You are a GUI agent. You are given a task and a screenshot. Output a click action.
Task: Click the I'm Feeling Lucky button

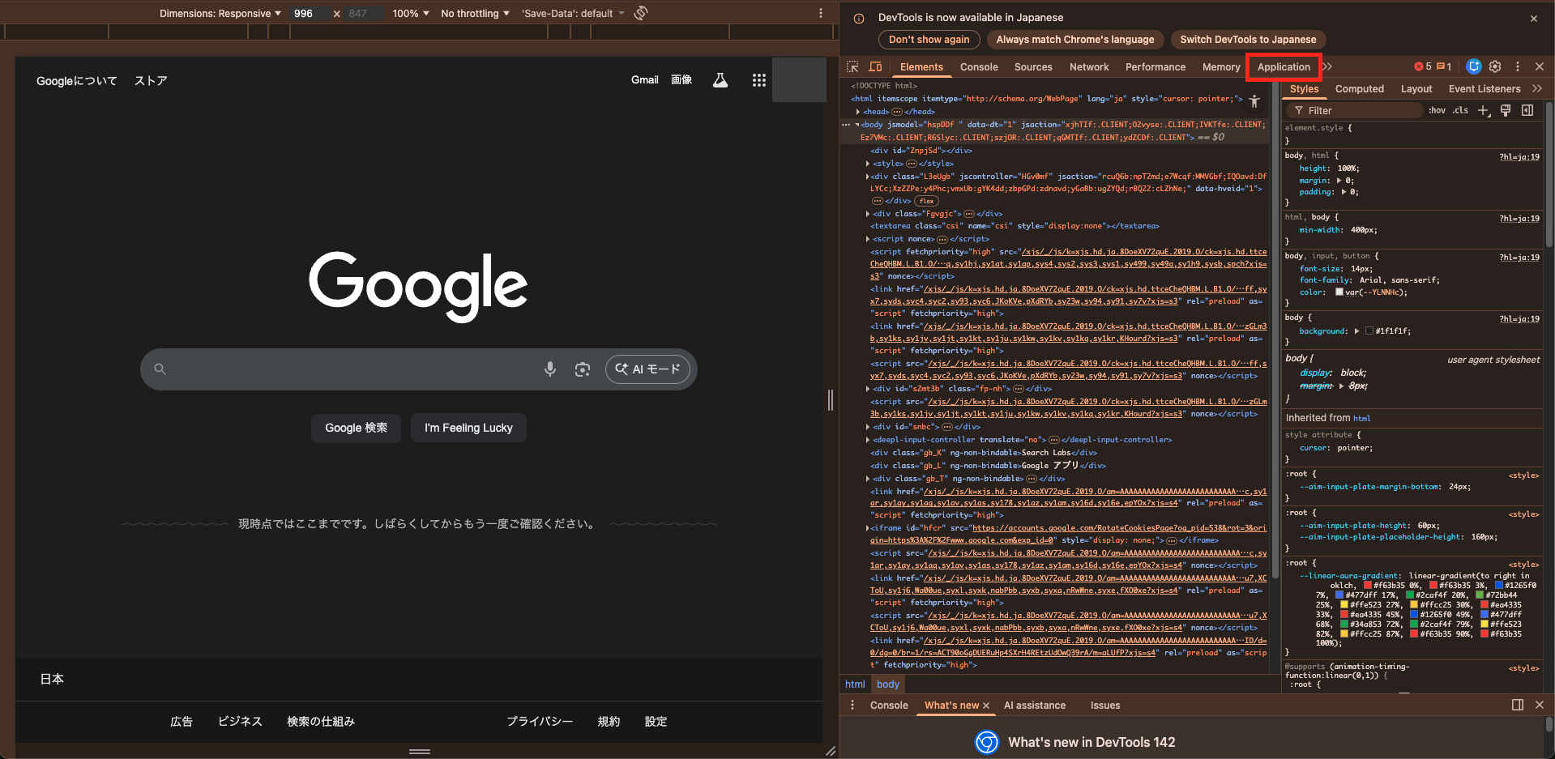(x=468, y=428)
